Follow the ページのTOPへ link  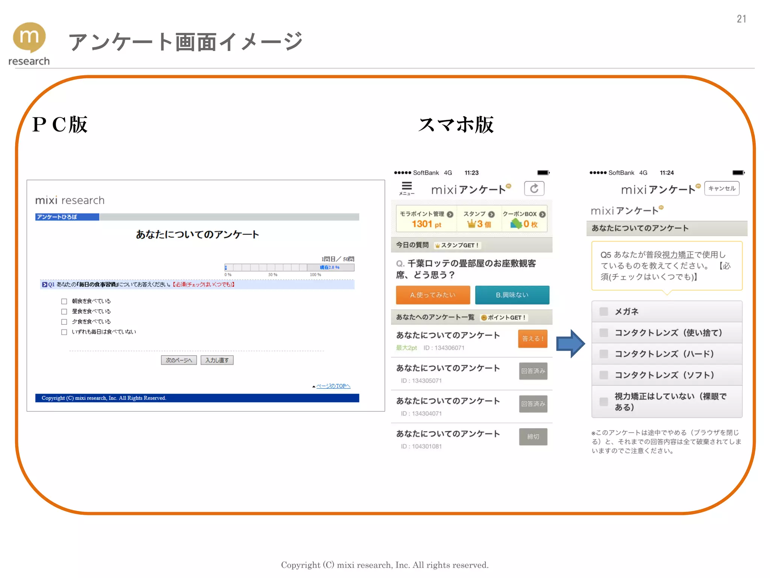click(x=333, y=386)
